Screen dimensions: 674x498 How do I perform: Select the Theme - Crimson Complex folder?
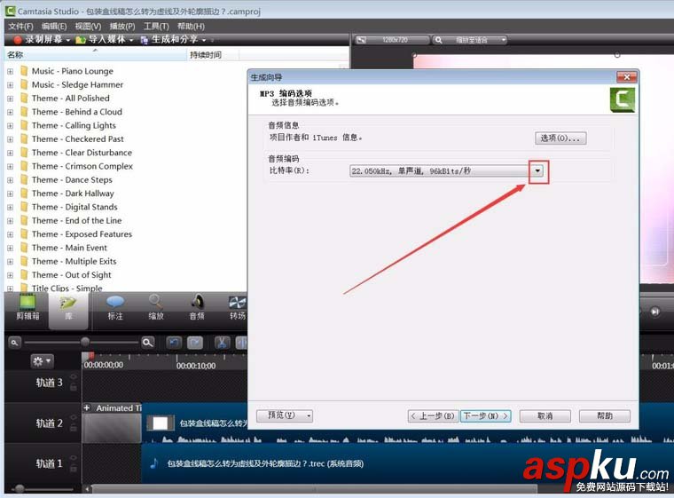tap(82, 166)
